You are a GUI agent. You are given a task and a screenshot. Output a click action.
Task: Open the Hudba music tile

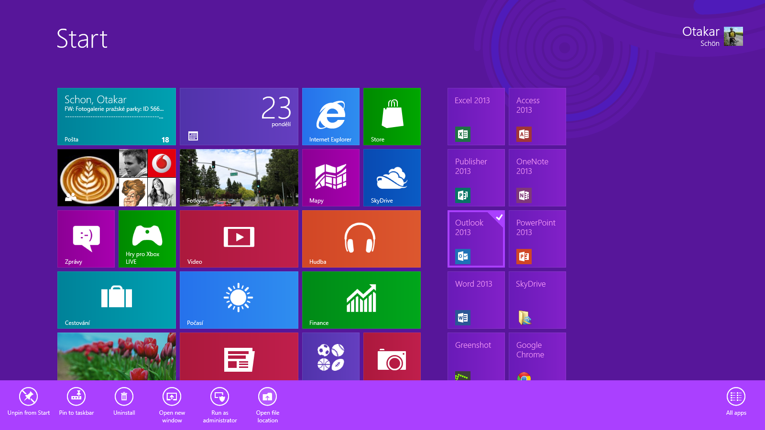(361, 239)
